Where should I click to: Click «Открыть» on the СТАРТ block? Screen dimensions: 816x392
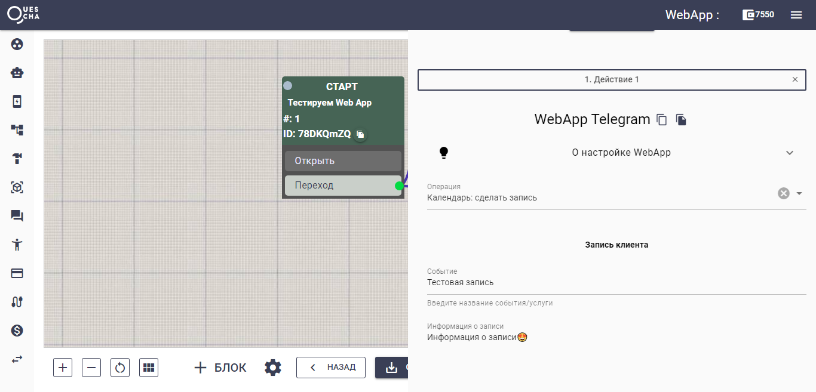pos(343,160)
